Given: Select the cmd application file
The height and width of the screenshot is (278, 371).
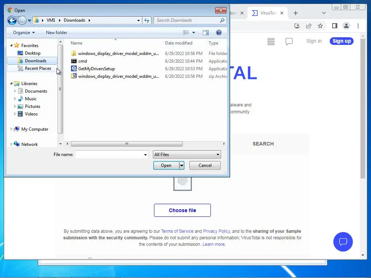Looking at the screenshot, I should [x=79, y=61].
